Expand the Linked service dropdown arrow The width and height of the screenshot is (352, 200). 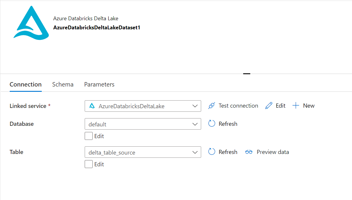click(195, 106)
